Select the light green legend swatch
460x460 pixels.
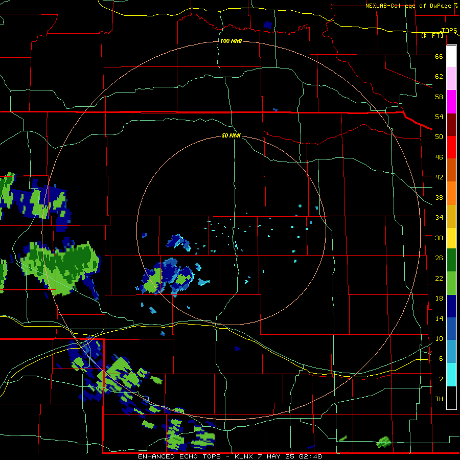451,283
